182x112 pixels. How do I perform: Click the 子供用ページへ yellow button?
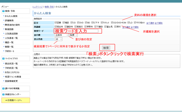point(16,100)
